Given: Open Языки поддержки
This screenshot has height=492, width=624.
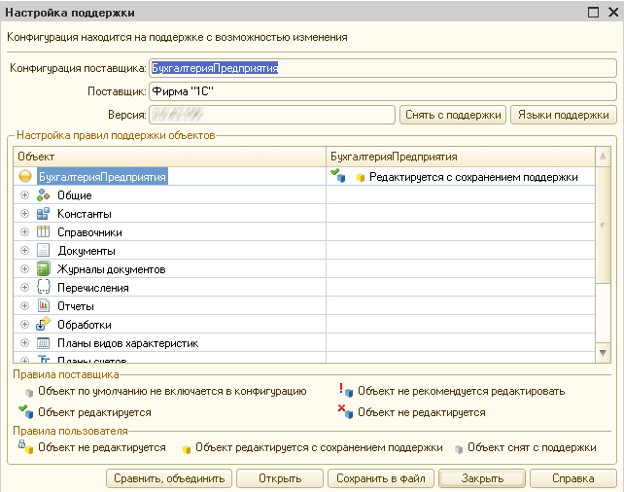Looking at the screenshot, I should tap(563, 115).
